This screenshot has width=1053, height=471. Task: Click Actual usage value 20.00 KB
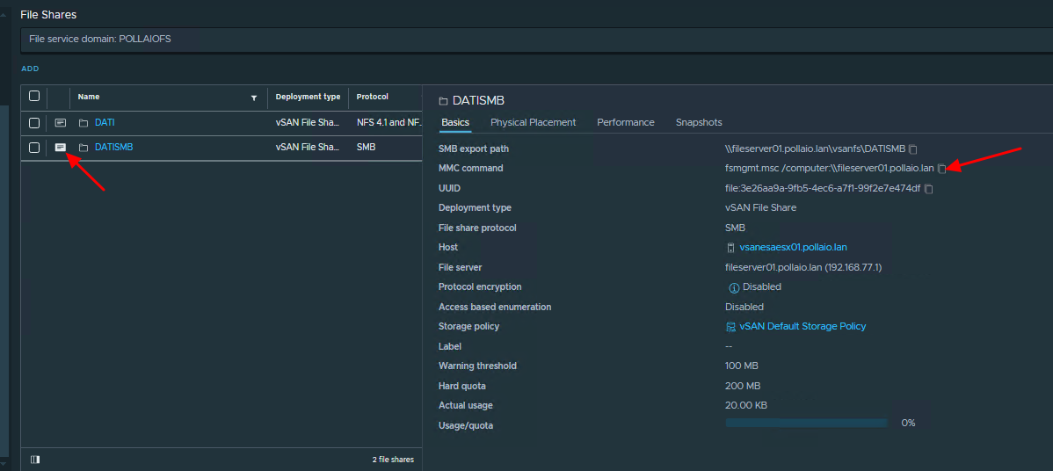(x=746, y=405)
